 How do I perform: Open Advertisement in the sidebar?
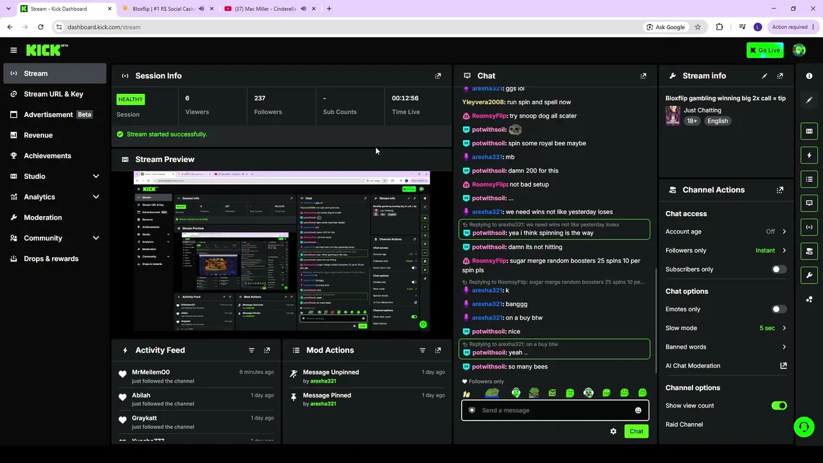coord(55,114)
